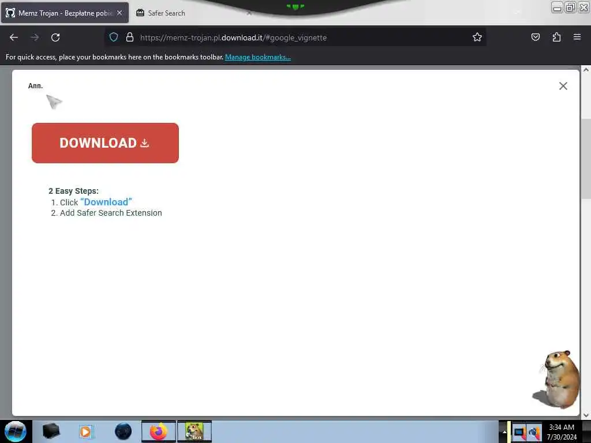Open the black box taskbar icon
The height and width of the screenshot is (443, 591).
coord(51,431)
